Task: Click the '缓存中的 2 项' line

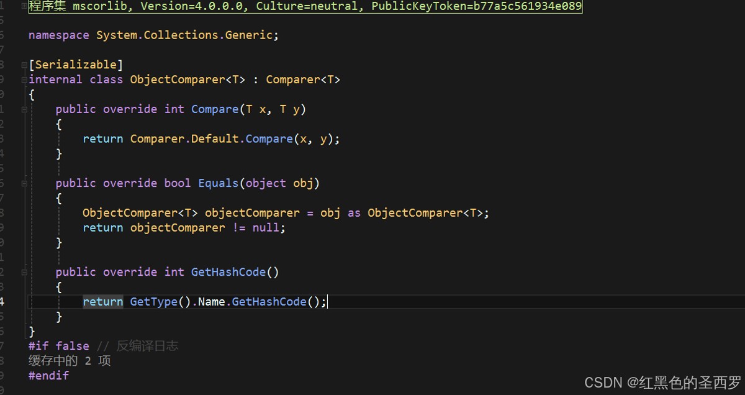Action: pos(70,361)
